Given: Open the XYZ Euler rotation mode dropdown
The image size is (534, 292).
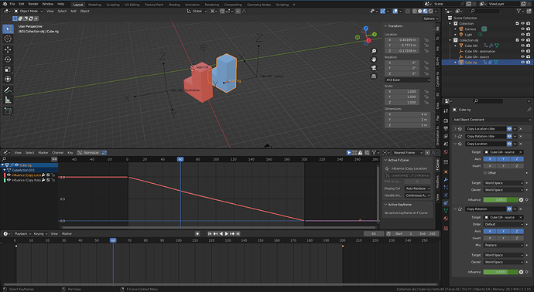Looking at the screenshot, I should (x=408, y=80).
